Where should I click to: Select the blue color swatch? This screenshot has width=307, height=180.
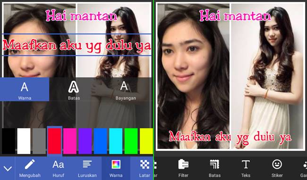point(101,141)
